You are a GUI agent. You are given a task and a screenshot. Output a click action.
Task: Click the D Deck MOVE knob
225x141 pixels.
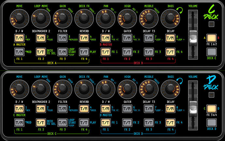coord(19,89)
